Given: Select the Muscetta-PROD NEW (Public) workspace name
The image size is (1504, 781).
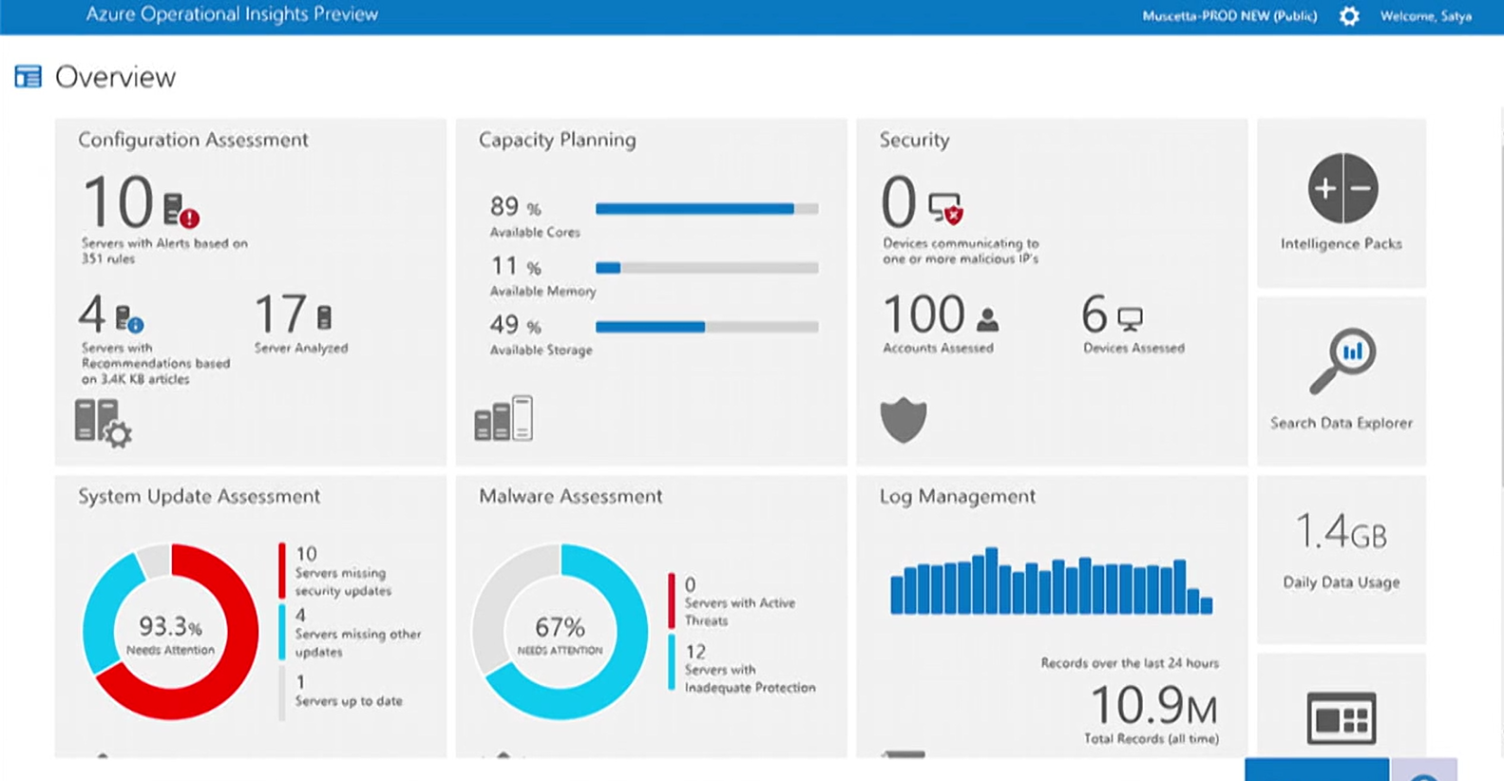Looking at the screenshot, I should point(1229,16).
